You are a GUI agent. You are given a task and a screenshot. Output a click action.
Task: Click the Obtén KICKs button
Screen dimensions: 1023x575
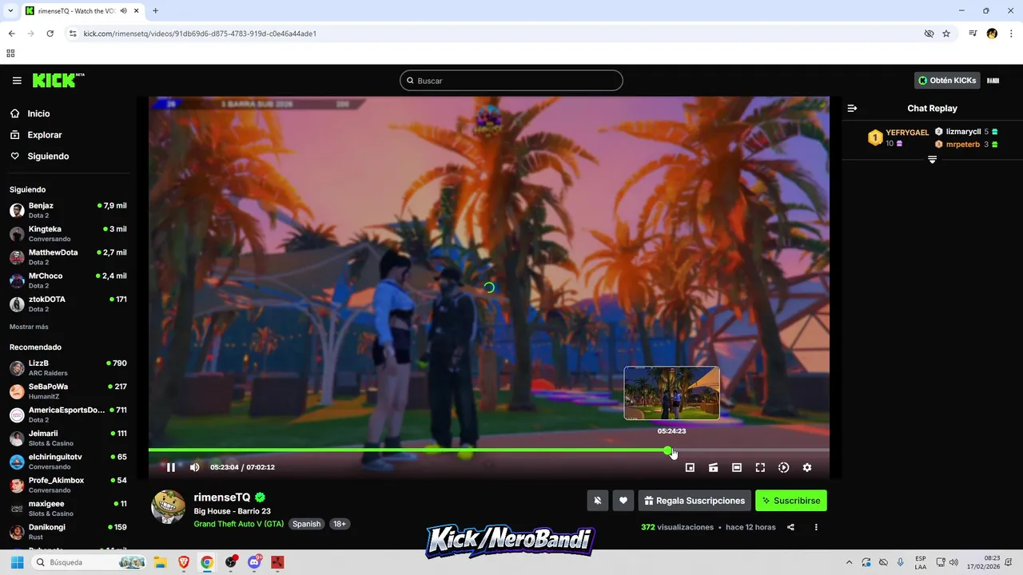pos(947,81)
